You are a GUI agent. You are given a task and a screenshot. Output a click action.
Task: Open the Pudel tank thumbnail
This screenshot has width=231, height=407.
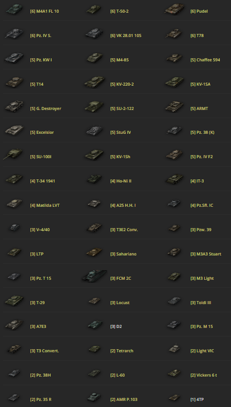tap(175, 9)
